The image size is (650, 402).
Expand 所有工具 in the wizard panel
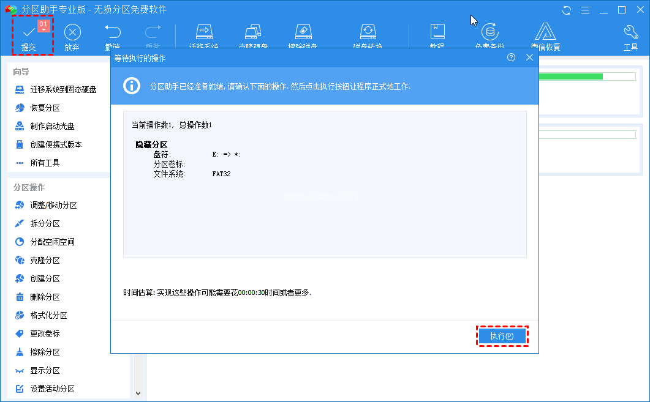(x=45, y=163)
